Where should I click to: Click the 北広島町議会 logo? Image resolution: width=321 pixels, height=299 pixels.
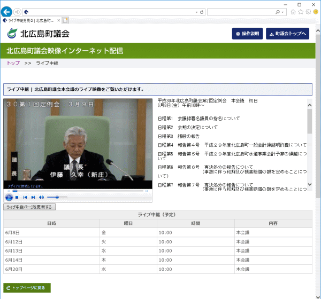click(x=39, y=34)
